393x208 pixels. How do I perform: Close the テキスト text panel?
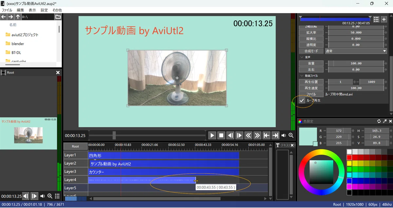tap(292, 145)
